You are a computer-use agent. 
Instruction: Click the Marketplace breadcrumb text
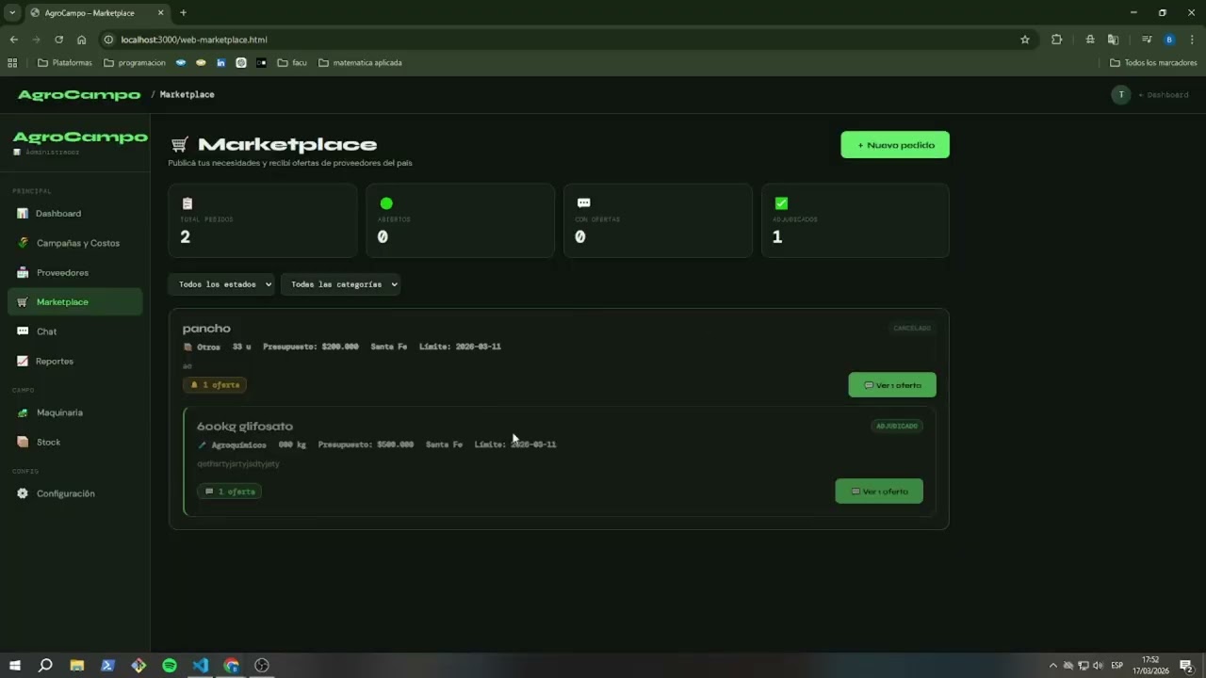[x=187, y=95]
